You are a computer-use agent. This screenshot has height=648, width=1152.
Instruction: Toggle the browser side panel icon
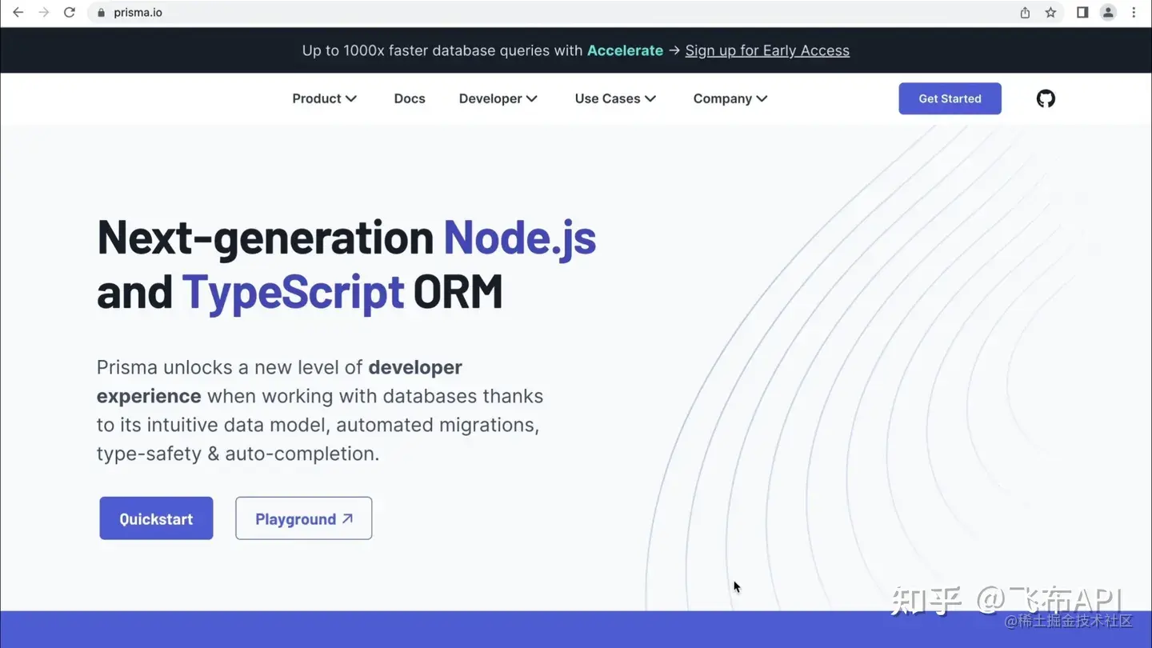1082,13
